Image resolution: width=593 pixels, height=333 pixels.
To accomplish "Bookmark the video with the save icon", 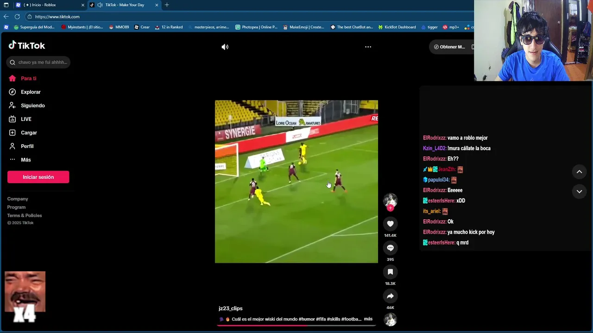I will 390,272.
